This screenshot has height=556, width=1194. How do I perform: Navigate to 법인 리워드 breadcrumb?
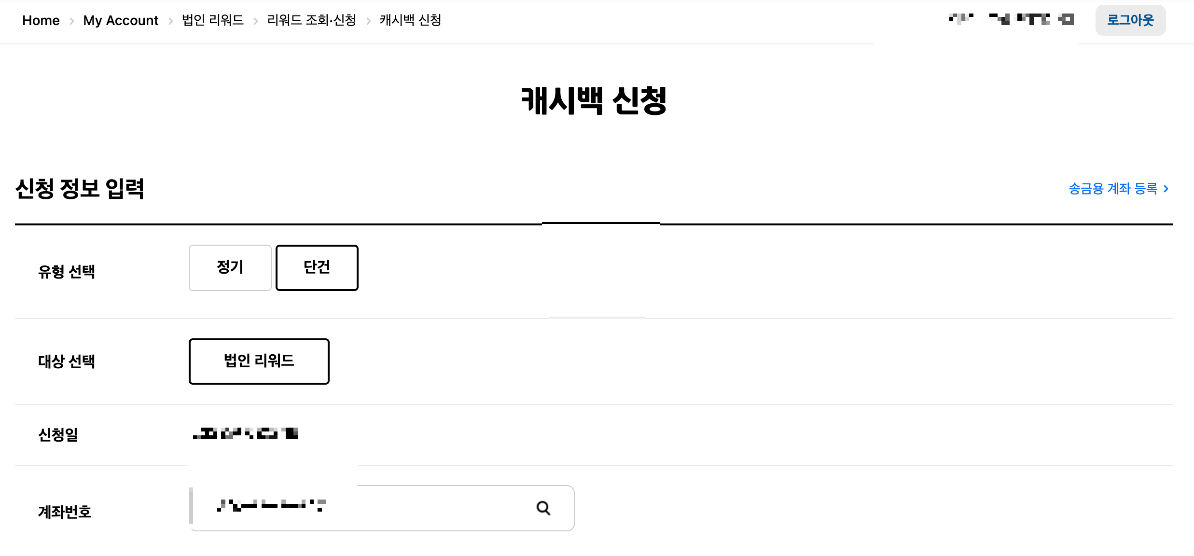point(213,20)
